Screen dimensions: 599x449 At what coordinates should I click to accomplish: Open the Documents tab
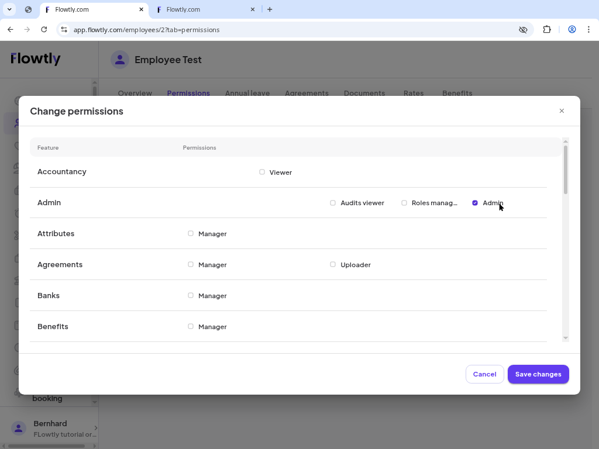(364, 93)
